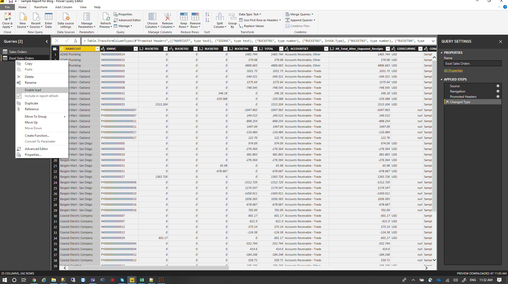Click Use First Row as Headers
This screenshot has width=508, height=284.
(x=260, y=20)
